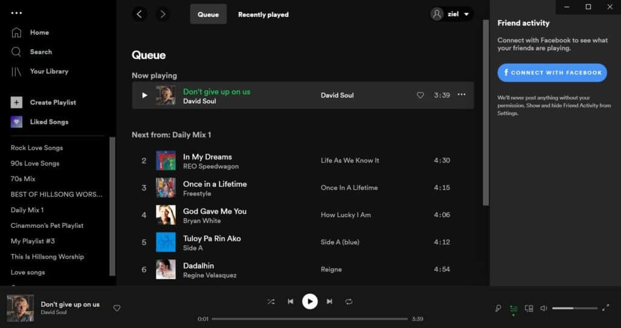Screen dimensions: 621x328
Task: Mute audio with the speaker icon
Action: click(544, 308)
